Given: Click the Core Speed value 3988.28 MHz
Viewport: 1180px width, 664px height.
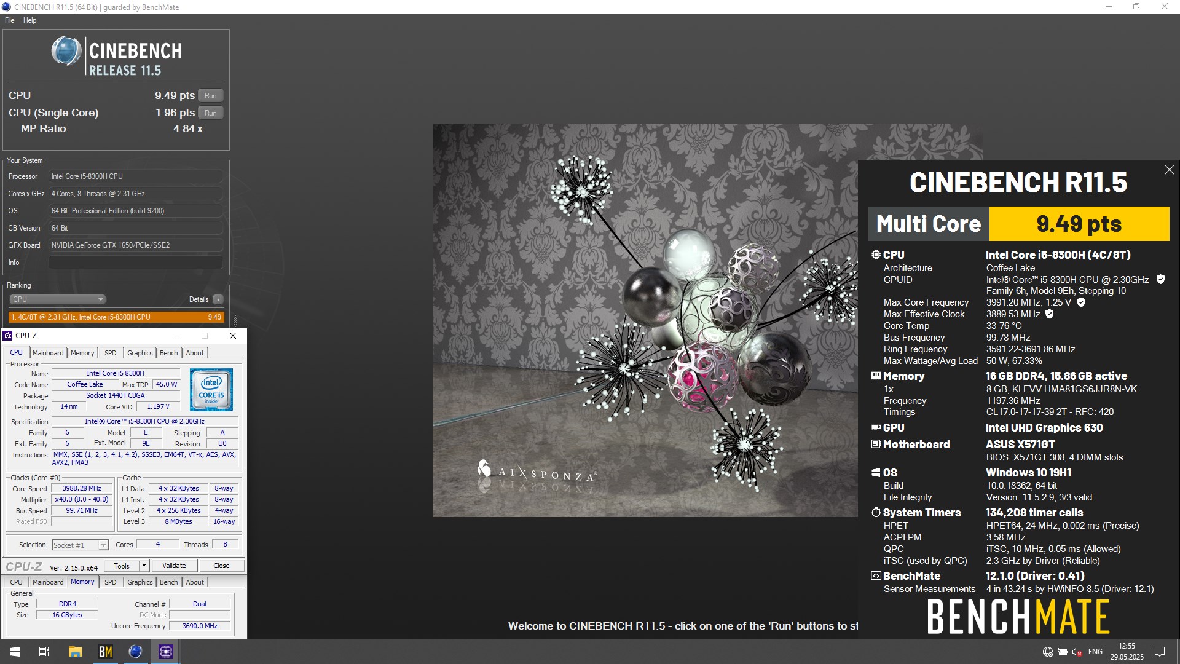Looking at the screenshot, I should click(x=82, y=489).
